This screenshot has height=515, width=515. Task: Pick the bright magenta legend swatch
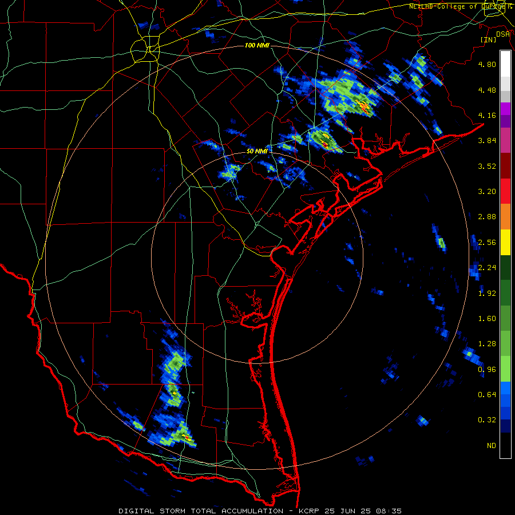point(505,109)
